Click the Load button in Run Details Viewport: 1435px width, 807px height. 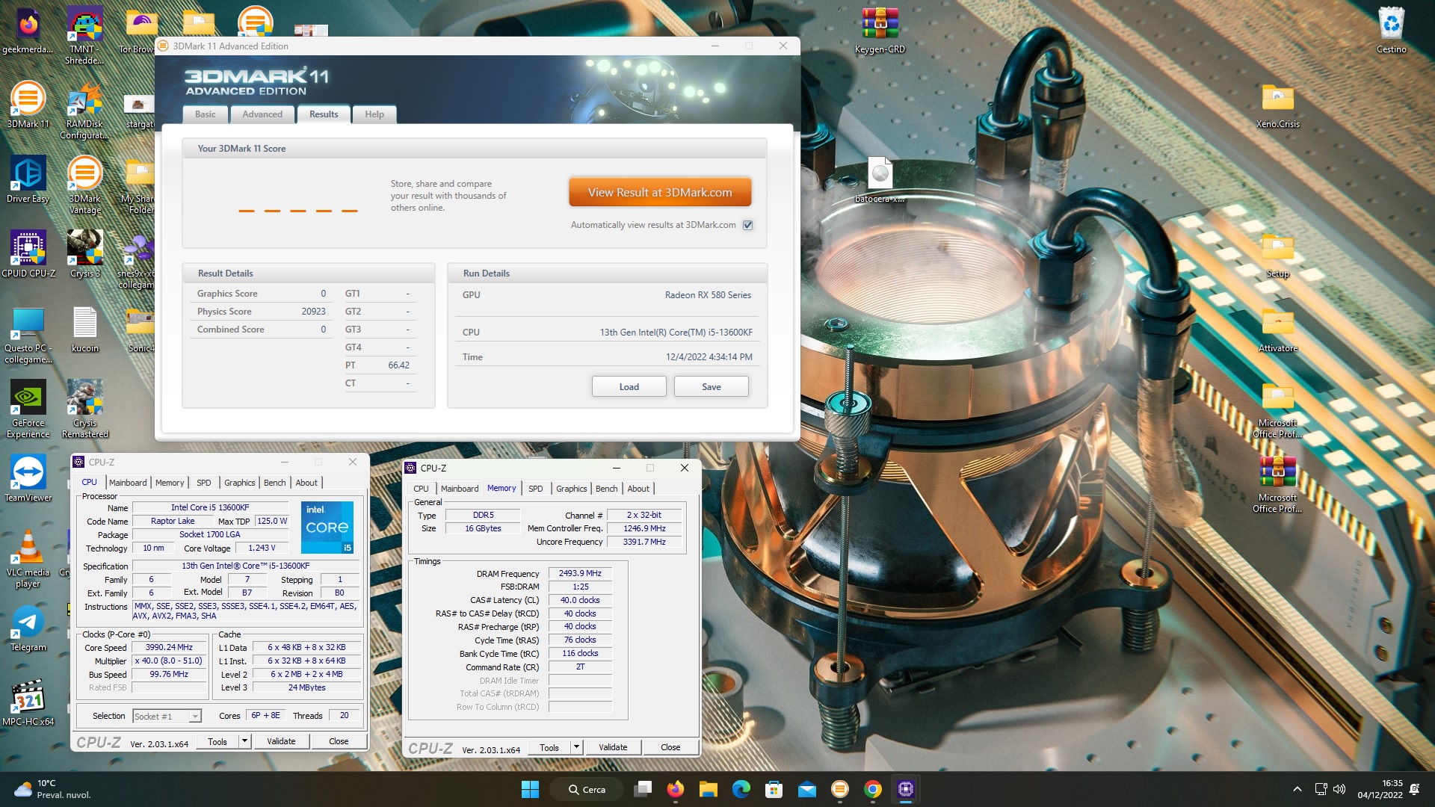[x=629, y=387]
